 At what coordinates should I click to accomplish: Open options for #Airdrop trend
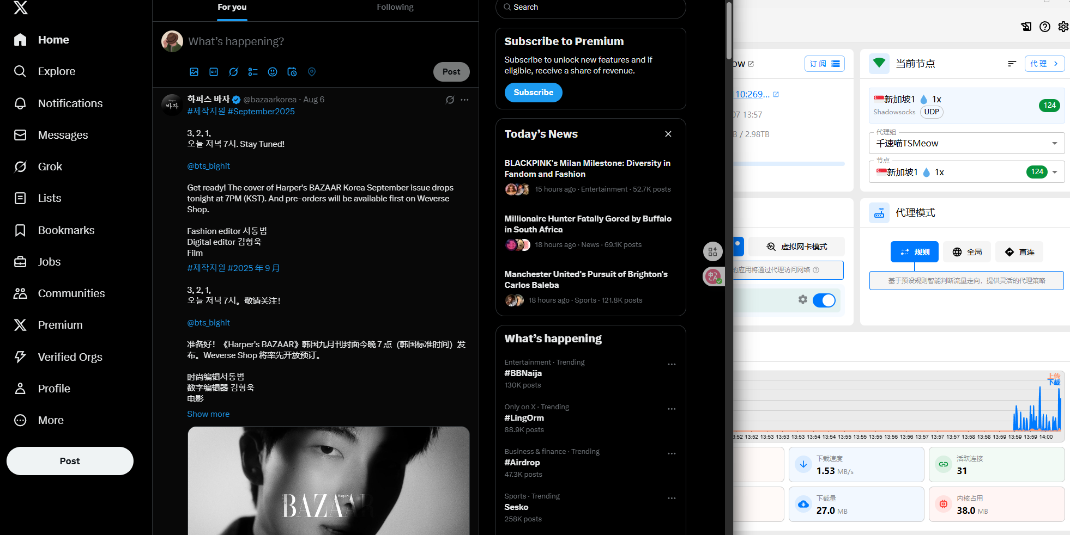672,454
